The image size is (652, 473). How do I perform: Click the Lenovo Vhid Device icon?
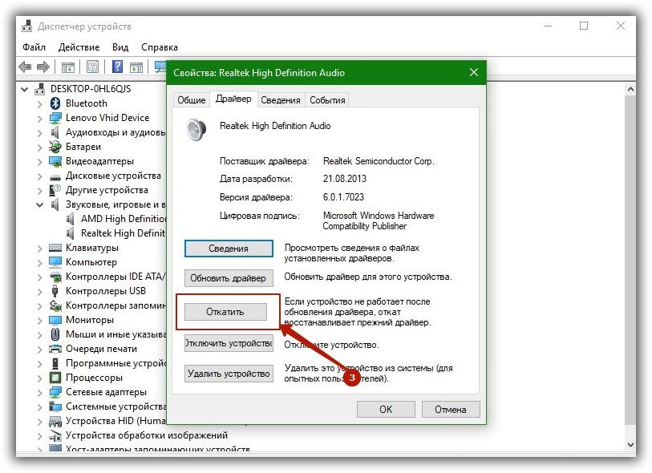[x=55, y=118]
